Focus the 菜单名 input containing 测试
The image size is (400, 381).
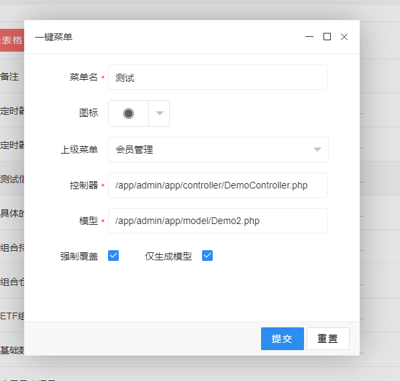pos(217,77)
